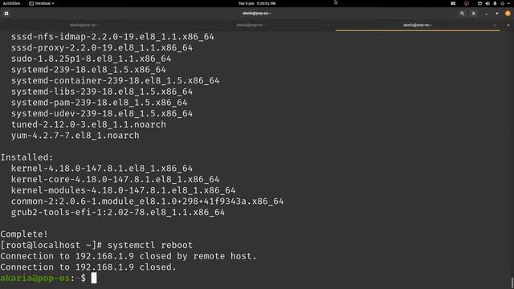Switch to the first akaria@pop-os tab

(x=84, y=25)
